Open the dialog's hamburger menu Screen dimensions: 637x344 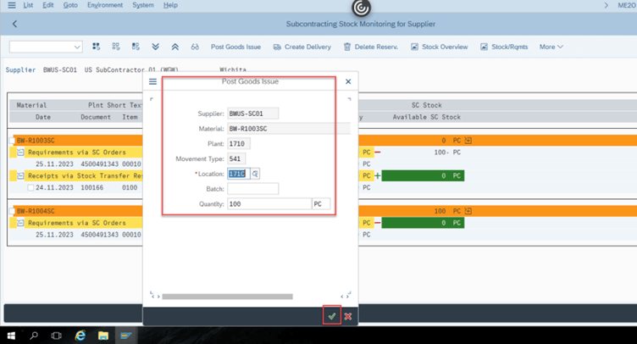click(152, 81)
